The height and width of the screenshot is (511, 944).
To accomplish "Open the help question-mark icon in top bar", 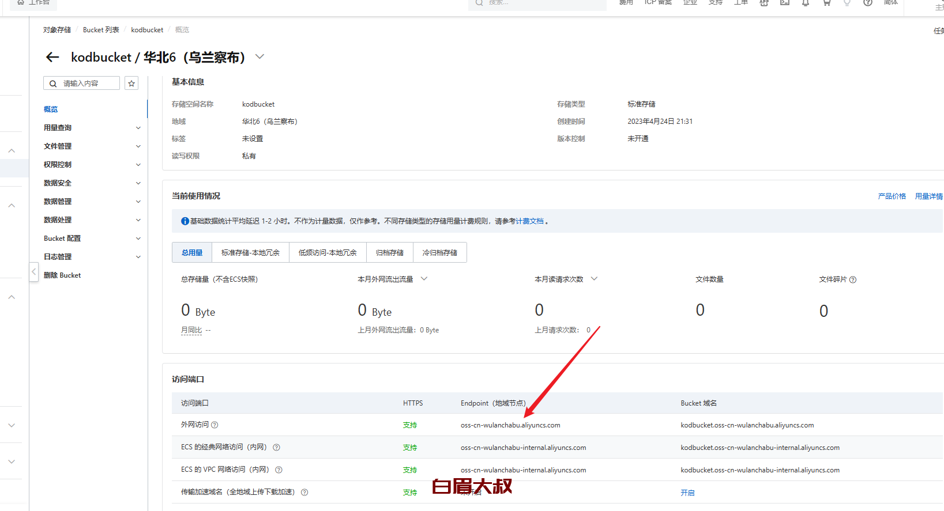I will click(x=868, y=2).
